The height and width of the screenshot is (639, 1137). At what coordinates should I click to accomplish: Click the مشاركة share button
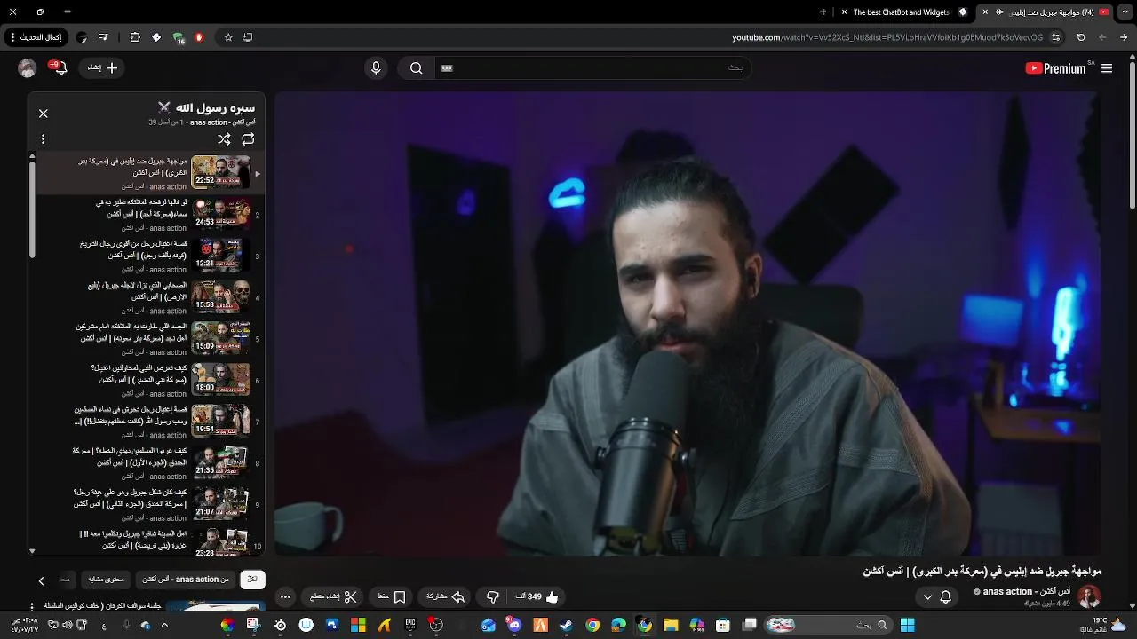tap(445, 596)
